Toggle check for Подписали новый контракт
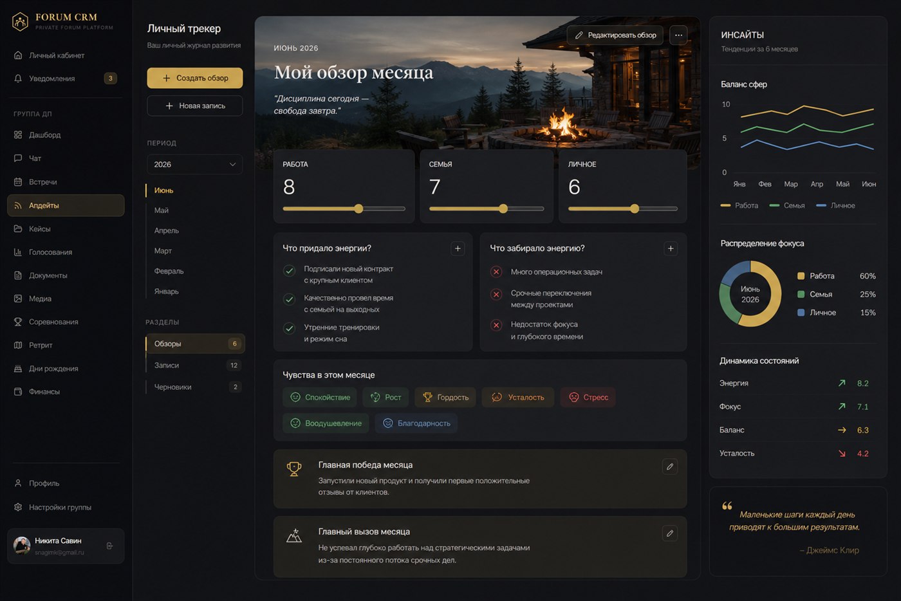901x601 pixels. click(x=290, y=271)
